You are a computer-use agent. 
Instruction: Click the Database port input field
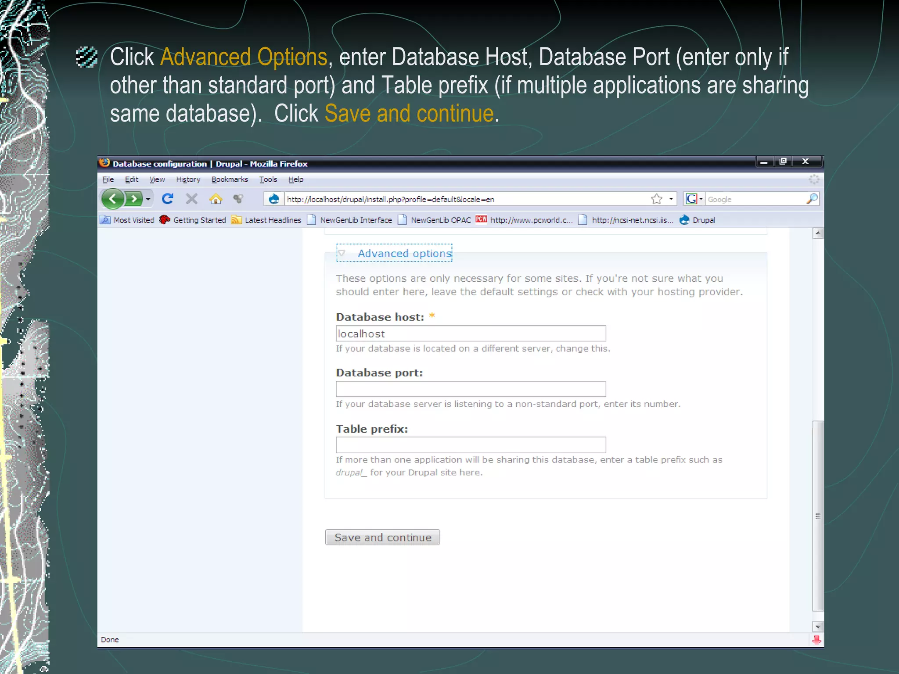coord(471,389)
